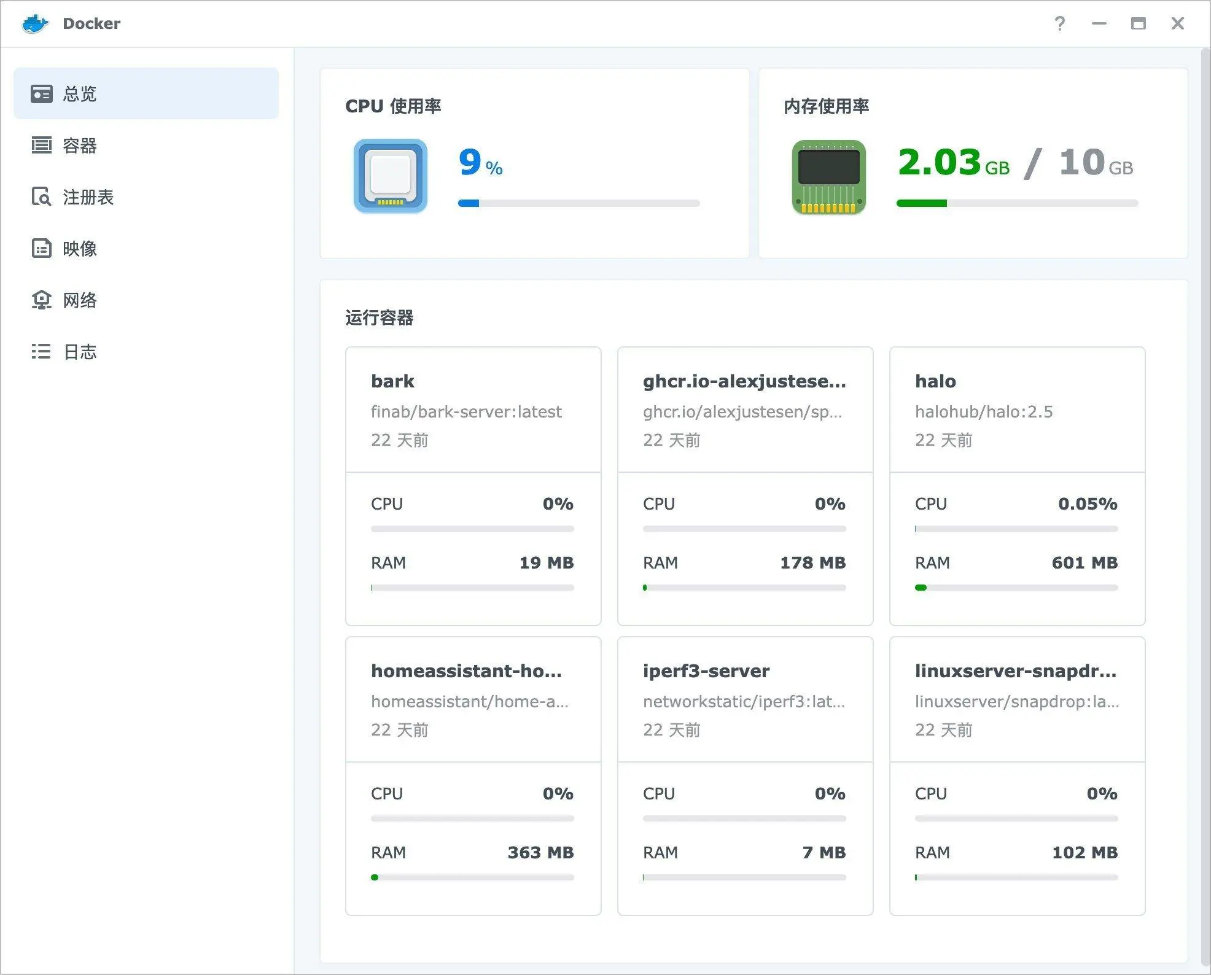Click the overall CPU usage progress bar
This screenshot has width=1211, height=975.
(x=578, y=203)
